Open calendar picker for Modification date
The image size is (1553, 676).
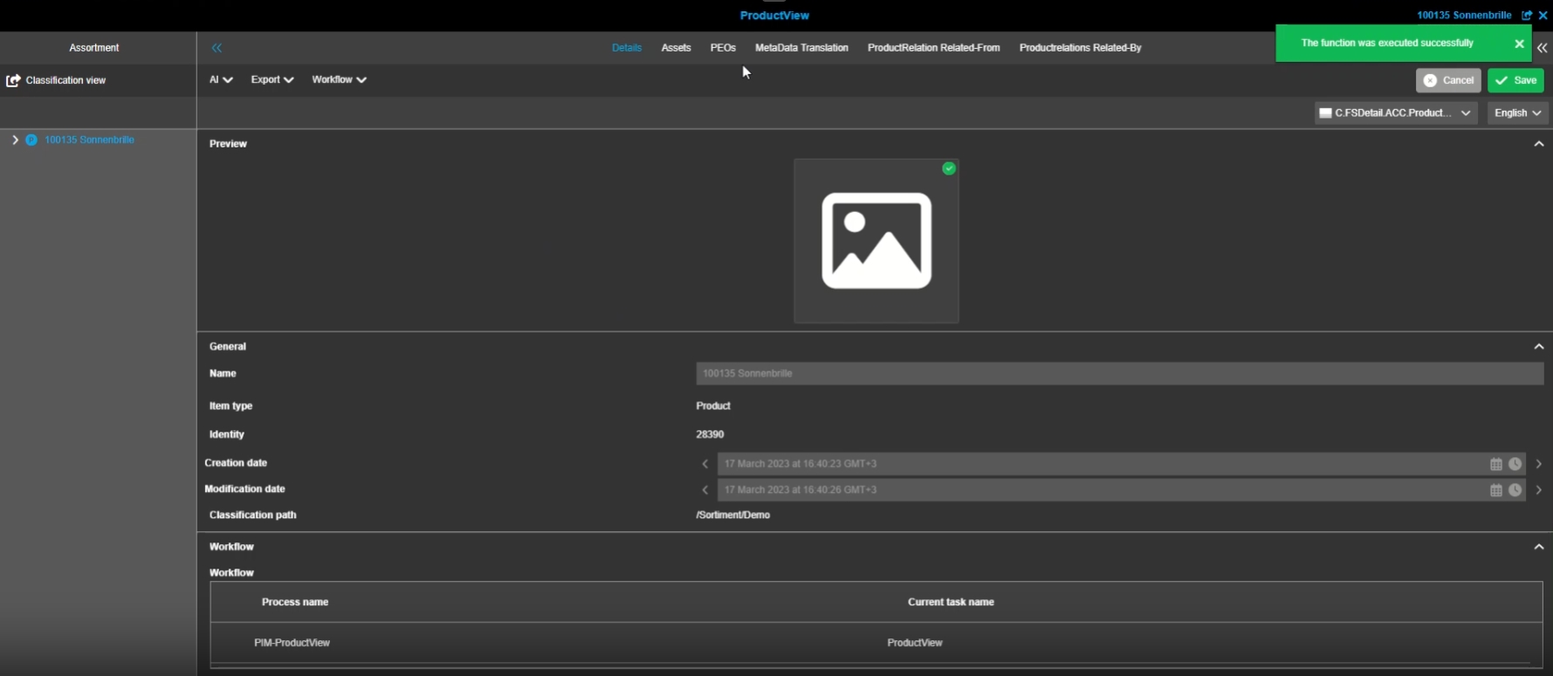tap(1495, 490)
